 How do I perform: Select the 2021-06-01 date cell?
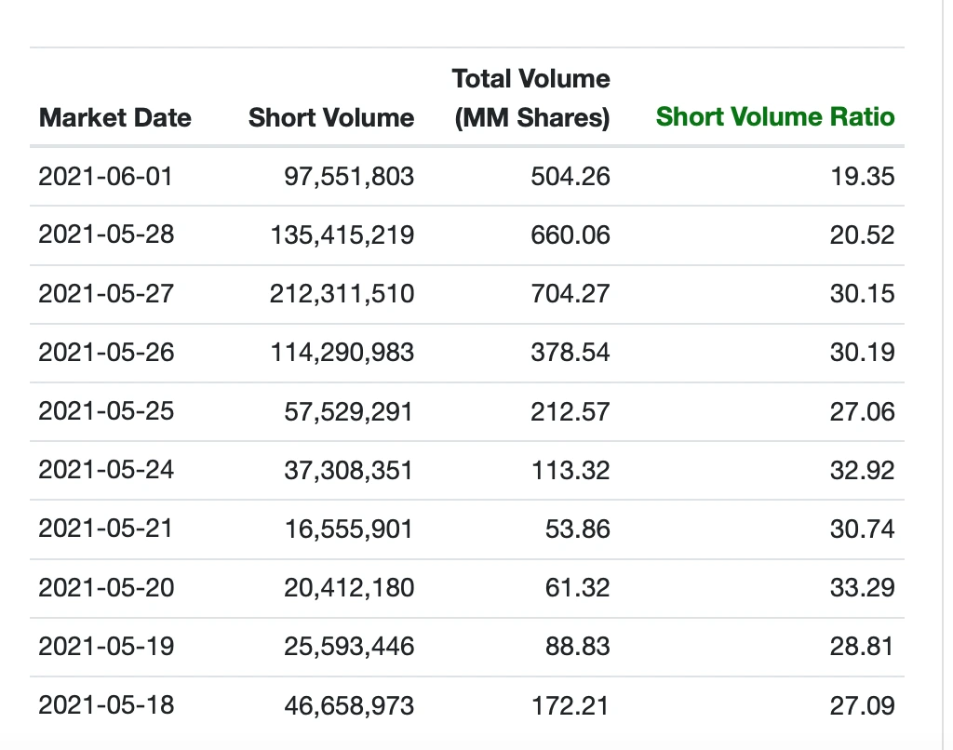pyautogui.click(x=106, y=176)
